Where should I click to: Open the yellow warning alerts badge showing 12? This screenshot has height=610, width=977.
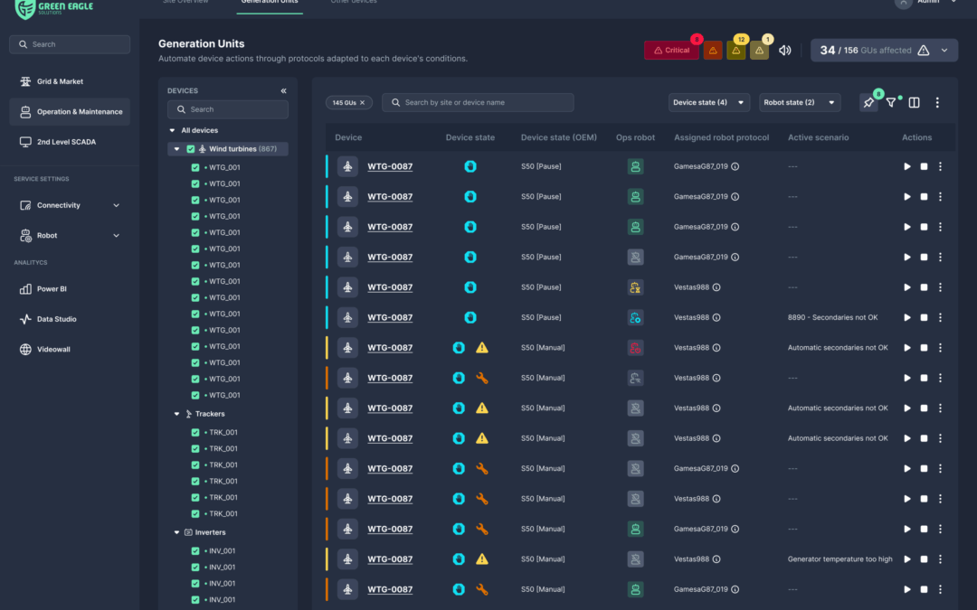(x=736, y=51)
